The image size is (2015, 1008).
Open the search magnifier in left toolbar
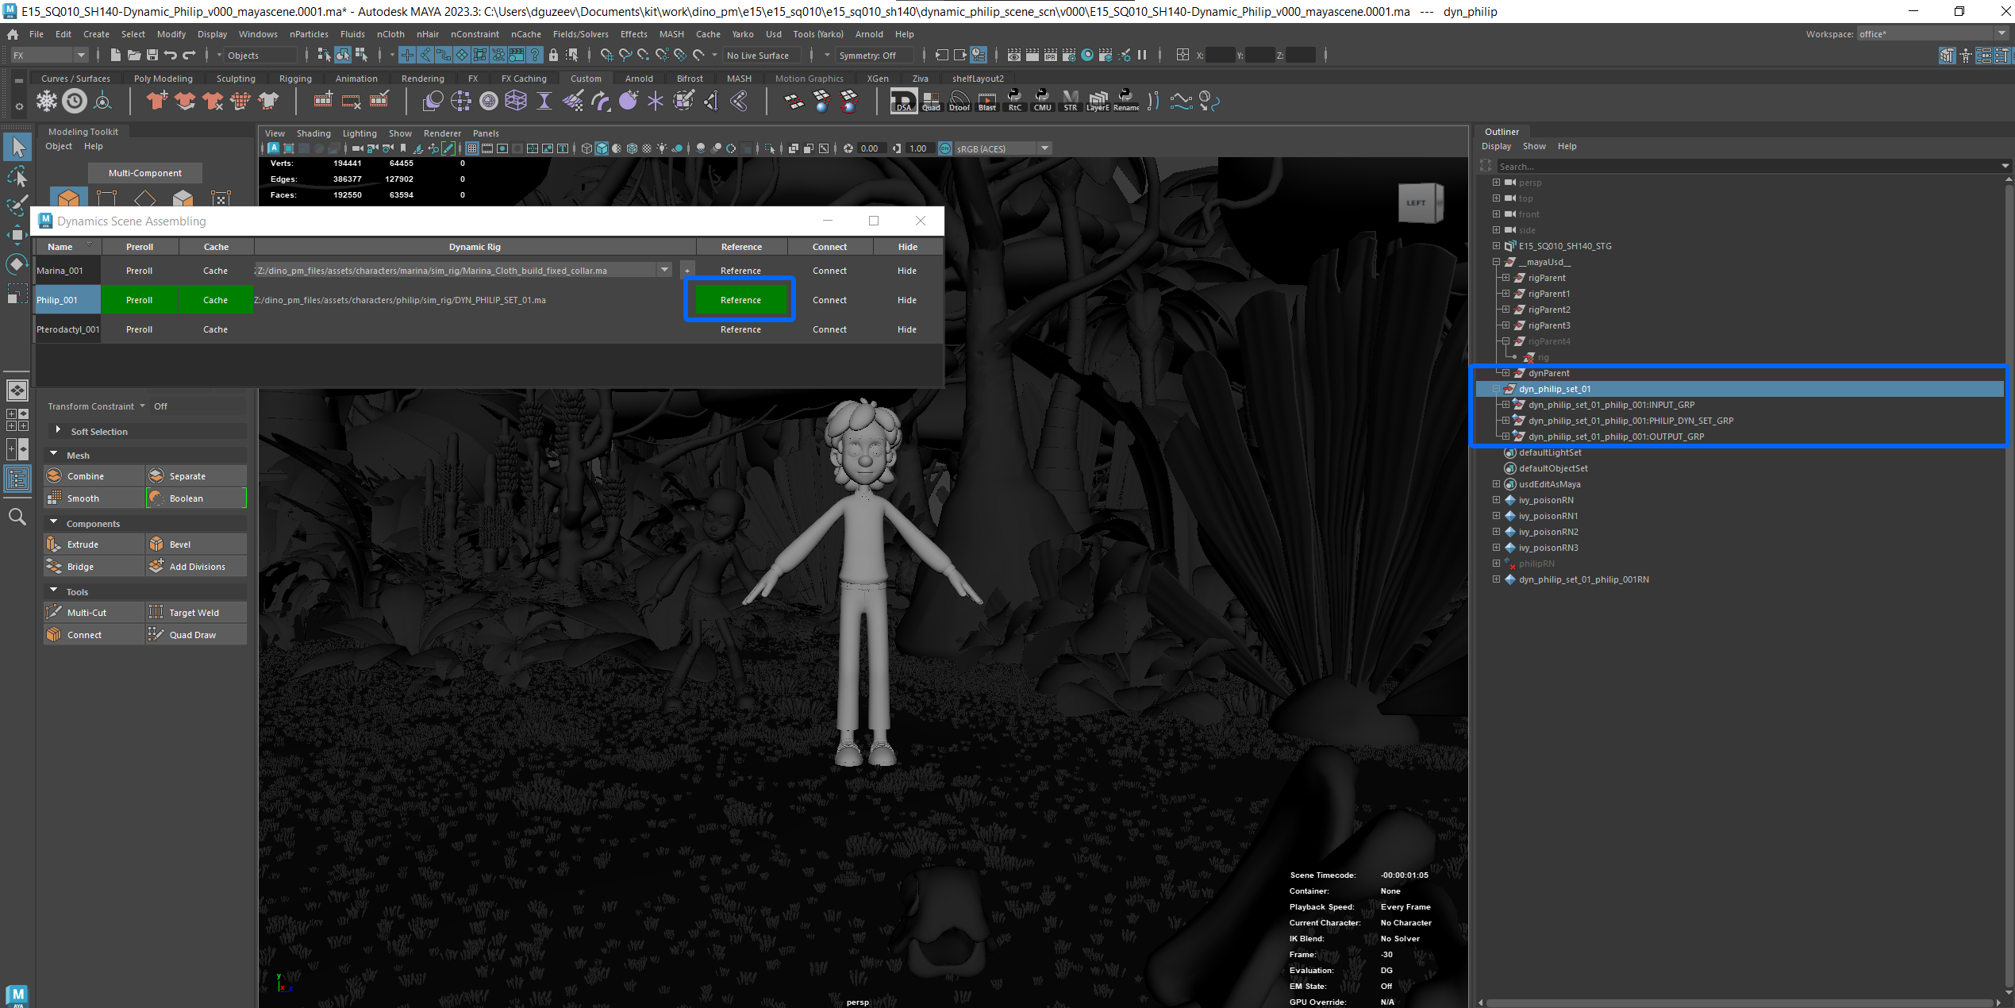(17, 517)
